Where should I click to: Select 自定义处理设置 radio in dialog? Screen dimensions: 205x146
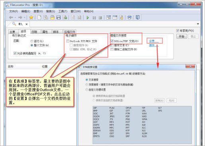[x=87, y=90]
